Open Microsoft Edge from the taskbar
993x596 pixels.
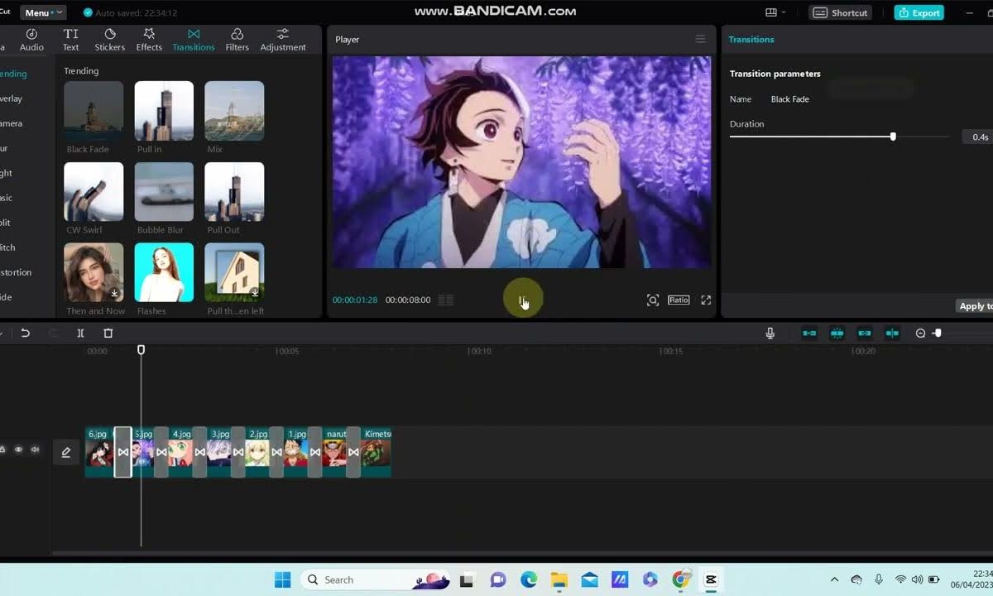(529, 579)
